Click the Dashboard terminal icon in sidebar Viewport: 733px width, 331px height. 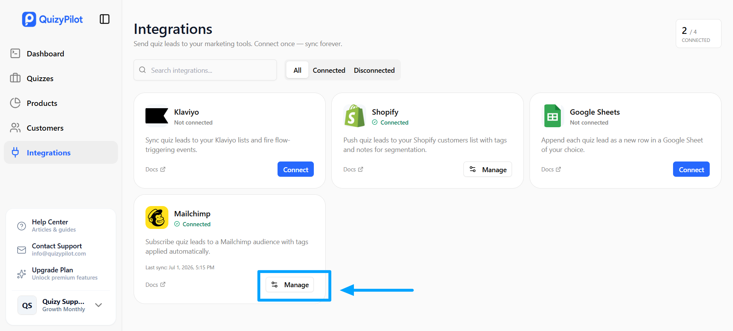pyautogui.click(x=15, y=54)
